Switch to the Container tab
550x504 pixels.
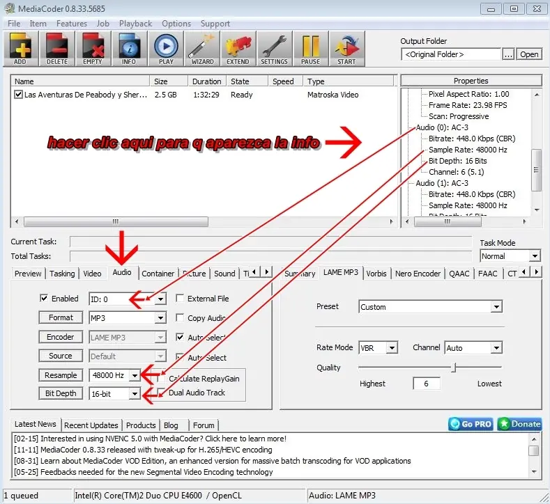(158, 274)
